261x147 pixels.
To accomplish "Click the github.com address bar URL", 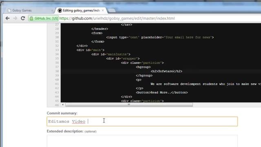I will point(117,18).
